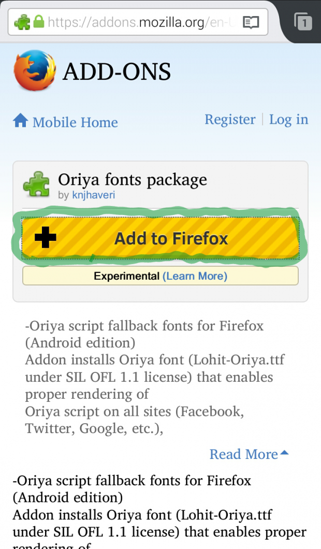
Task: Tap the green secure lock icon
Action: point(38,22)
